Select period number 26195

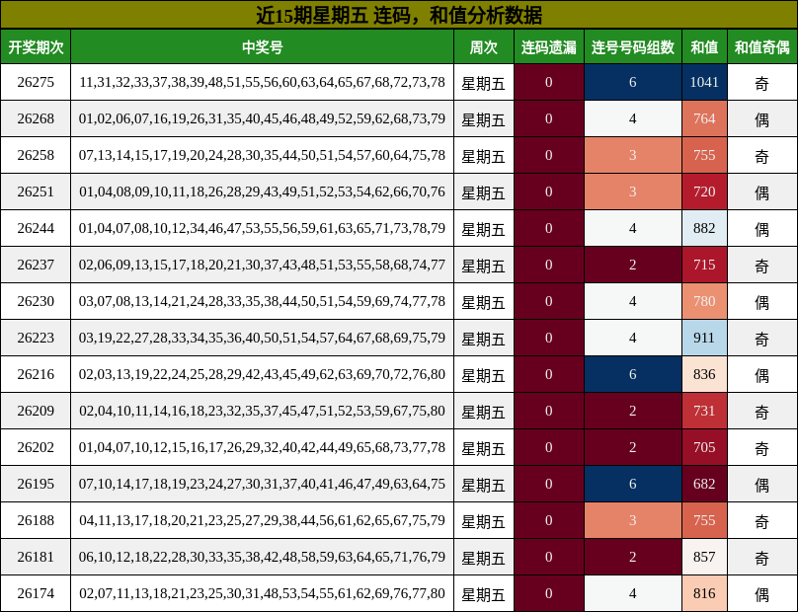(36, 484)
